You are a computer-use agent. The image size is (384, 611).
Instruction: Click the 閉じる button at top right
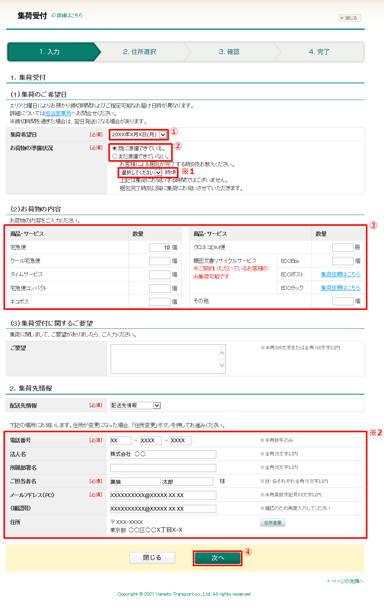pos(350,18)
